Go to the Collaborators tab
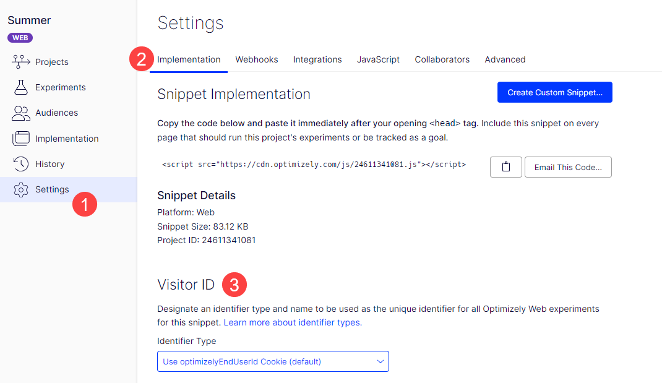The width and height of the screenshot is (662, 383). coord(442,59)
